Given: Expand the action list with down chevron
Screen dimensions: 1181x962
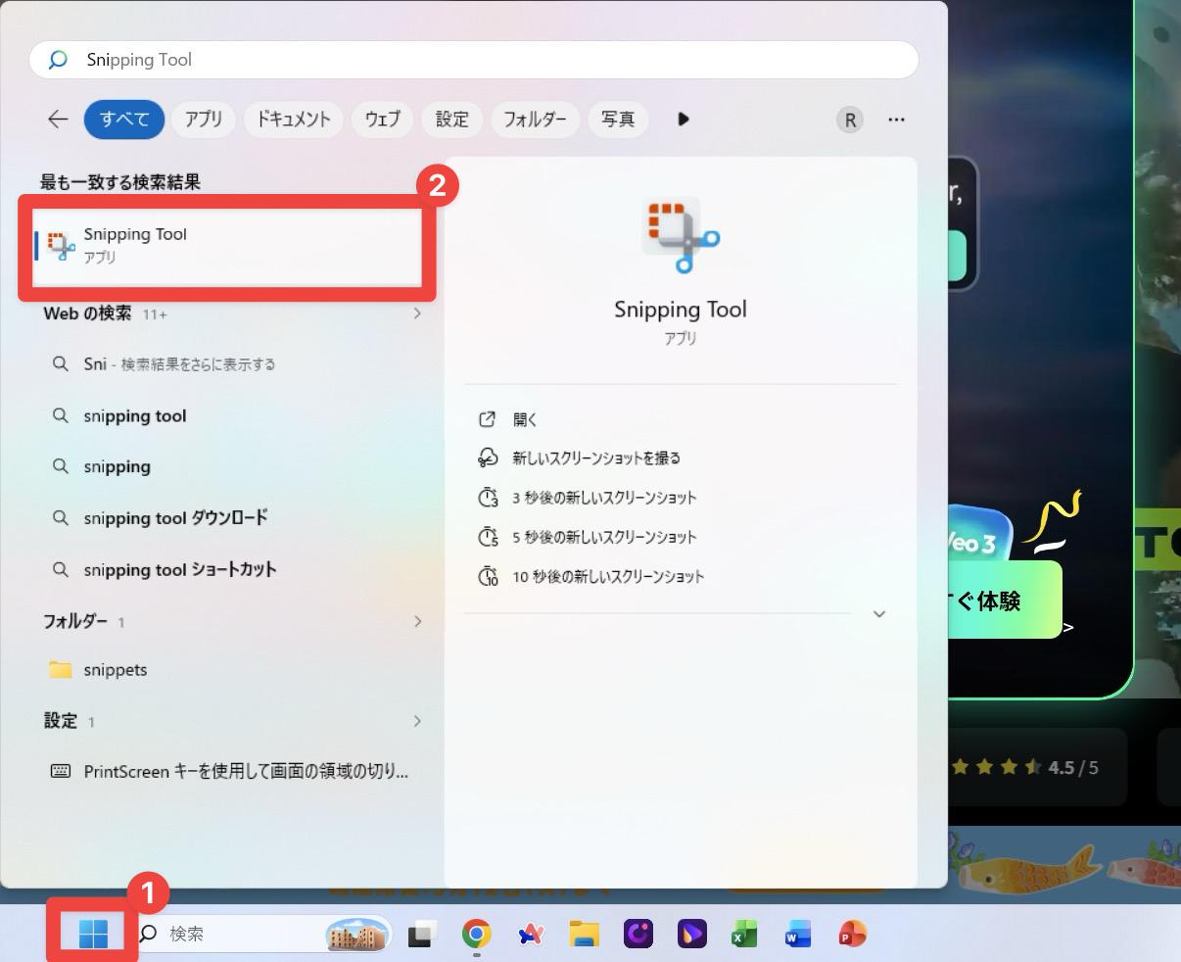Looking at the screenshot, I should [x=879, y=614].
